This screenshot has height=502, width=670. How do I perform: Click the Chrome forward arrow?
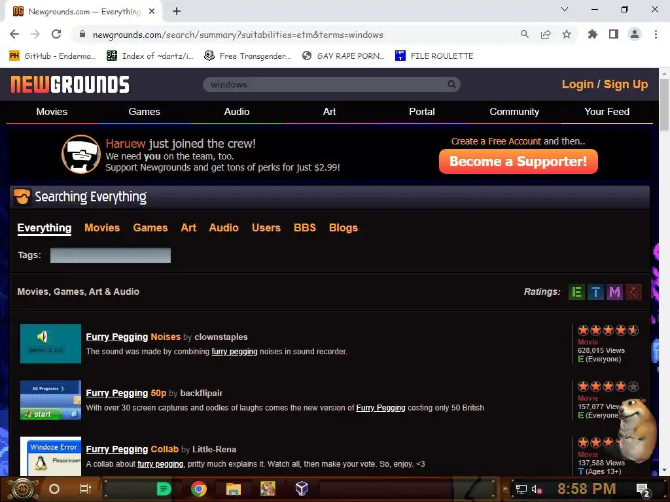pyautogui.click(x=35, y=34)
